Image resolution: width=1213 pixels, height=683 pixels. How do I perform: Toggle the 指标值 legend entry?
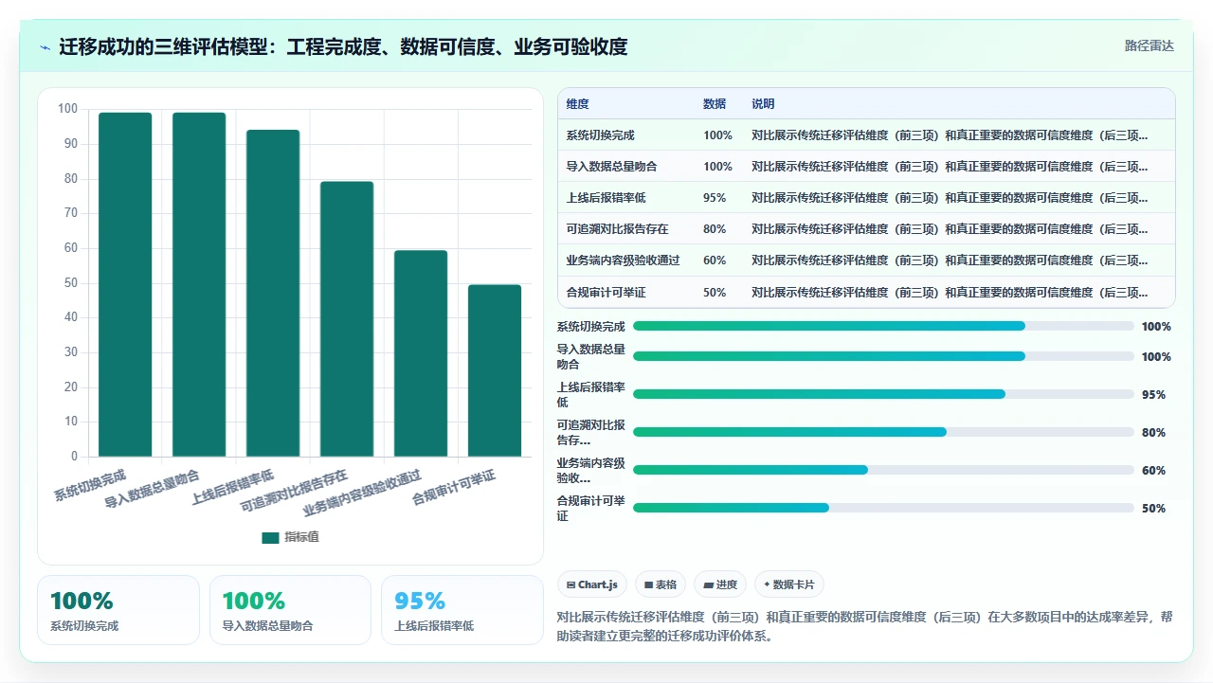click(x=290, y=537)
